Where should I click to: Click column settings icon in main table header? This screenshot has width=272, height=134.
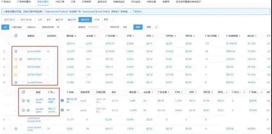tap(16, 36)
